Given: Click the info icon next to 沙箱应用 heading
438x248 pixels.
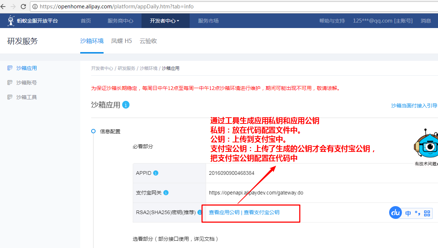Looking at the screenshot, I should click(x=126, y=105).
